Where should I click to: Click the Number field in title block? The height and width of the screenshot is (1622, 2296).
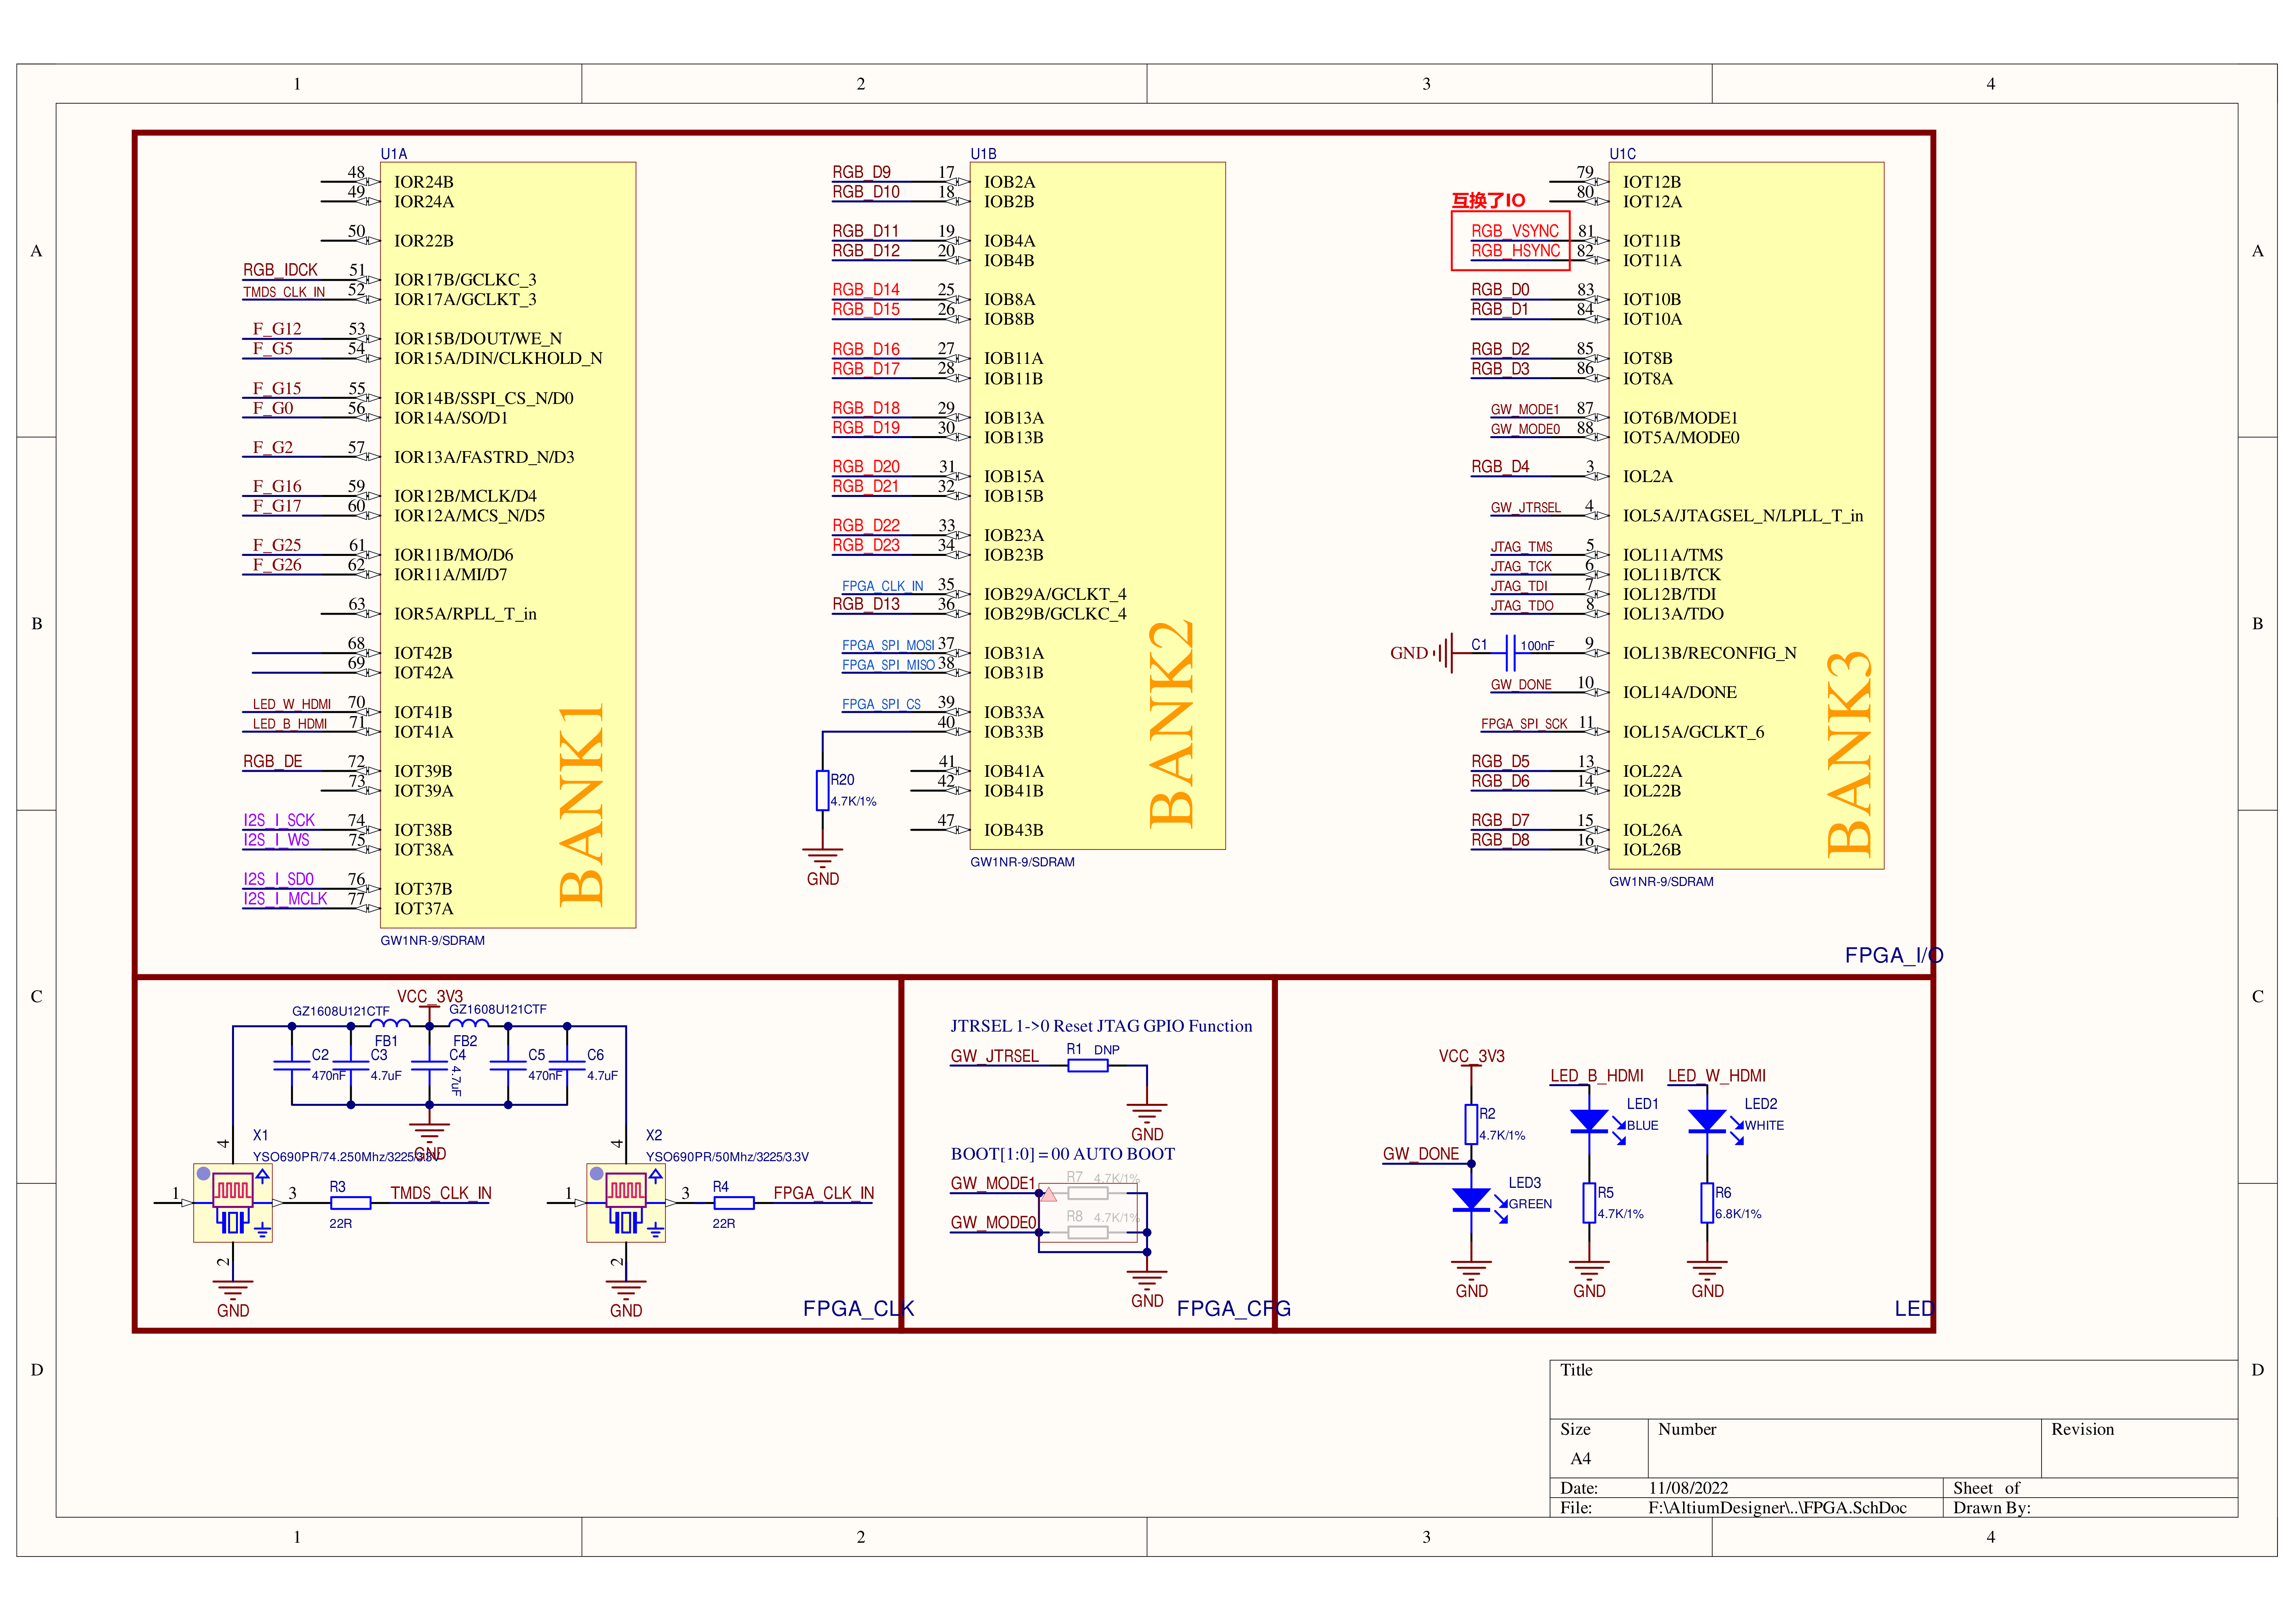[1844, 1448]
